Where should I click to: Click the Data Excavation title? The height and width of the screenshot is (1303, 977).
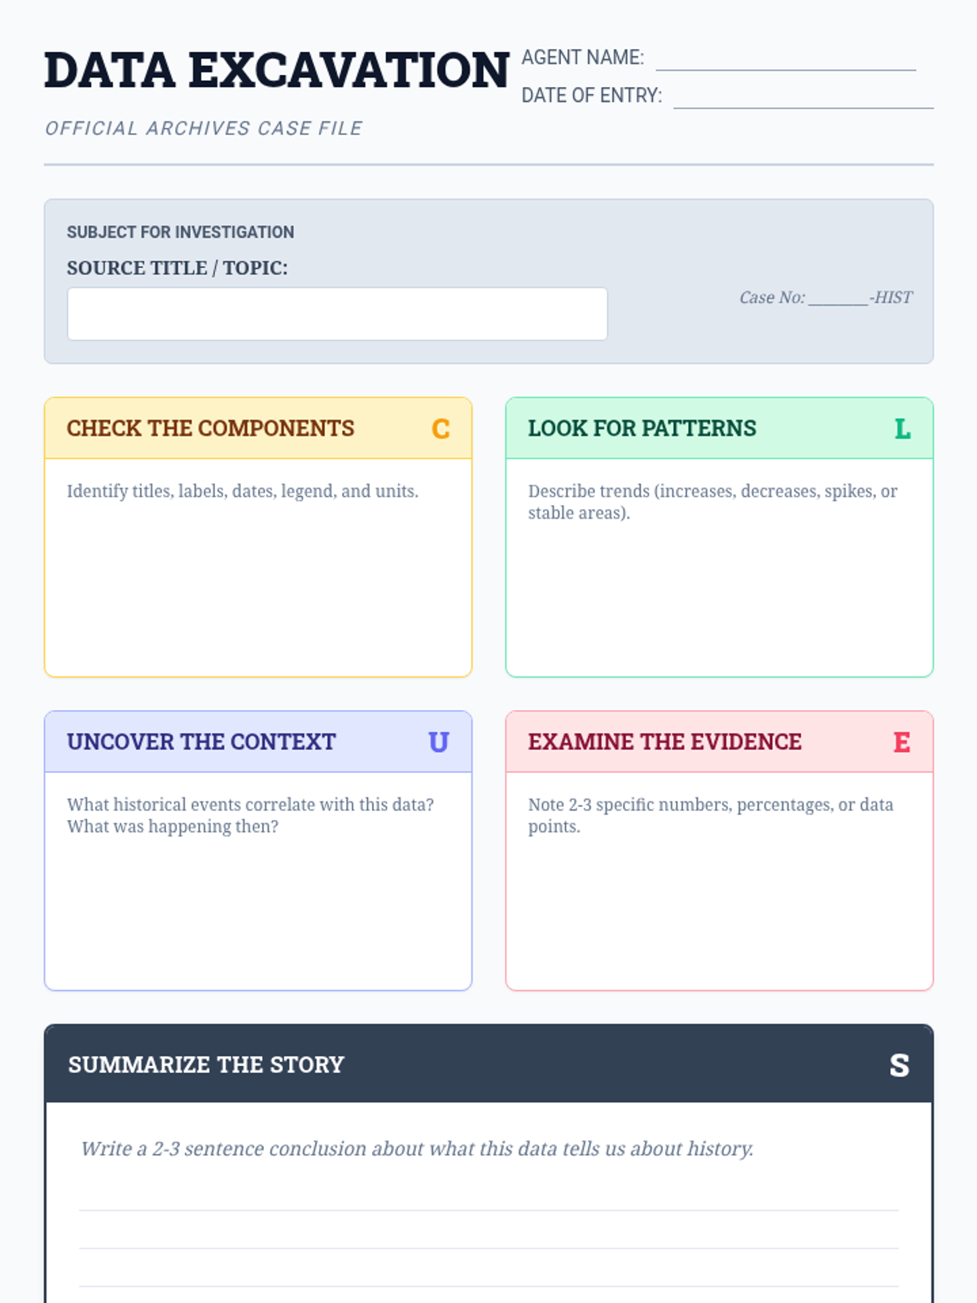point(277,70)
